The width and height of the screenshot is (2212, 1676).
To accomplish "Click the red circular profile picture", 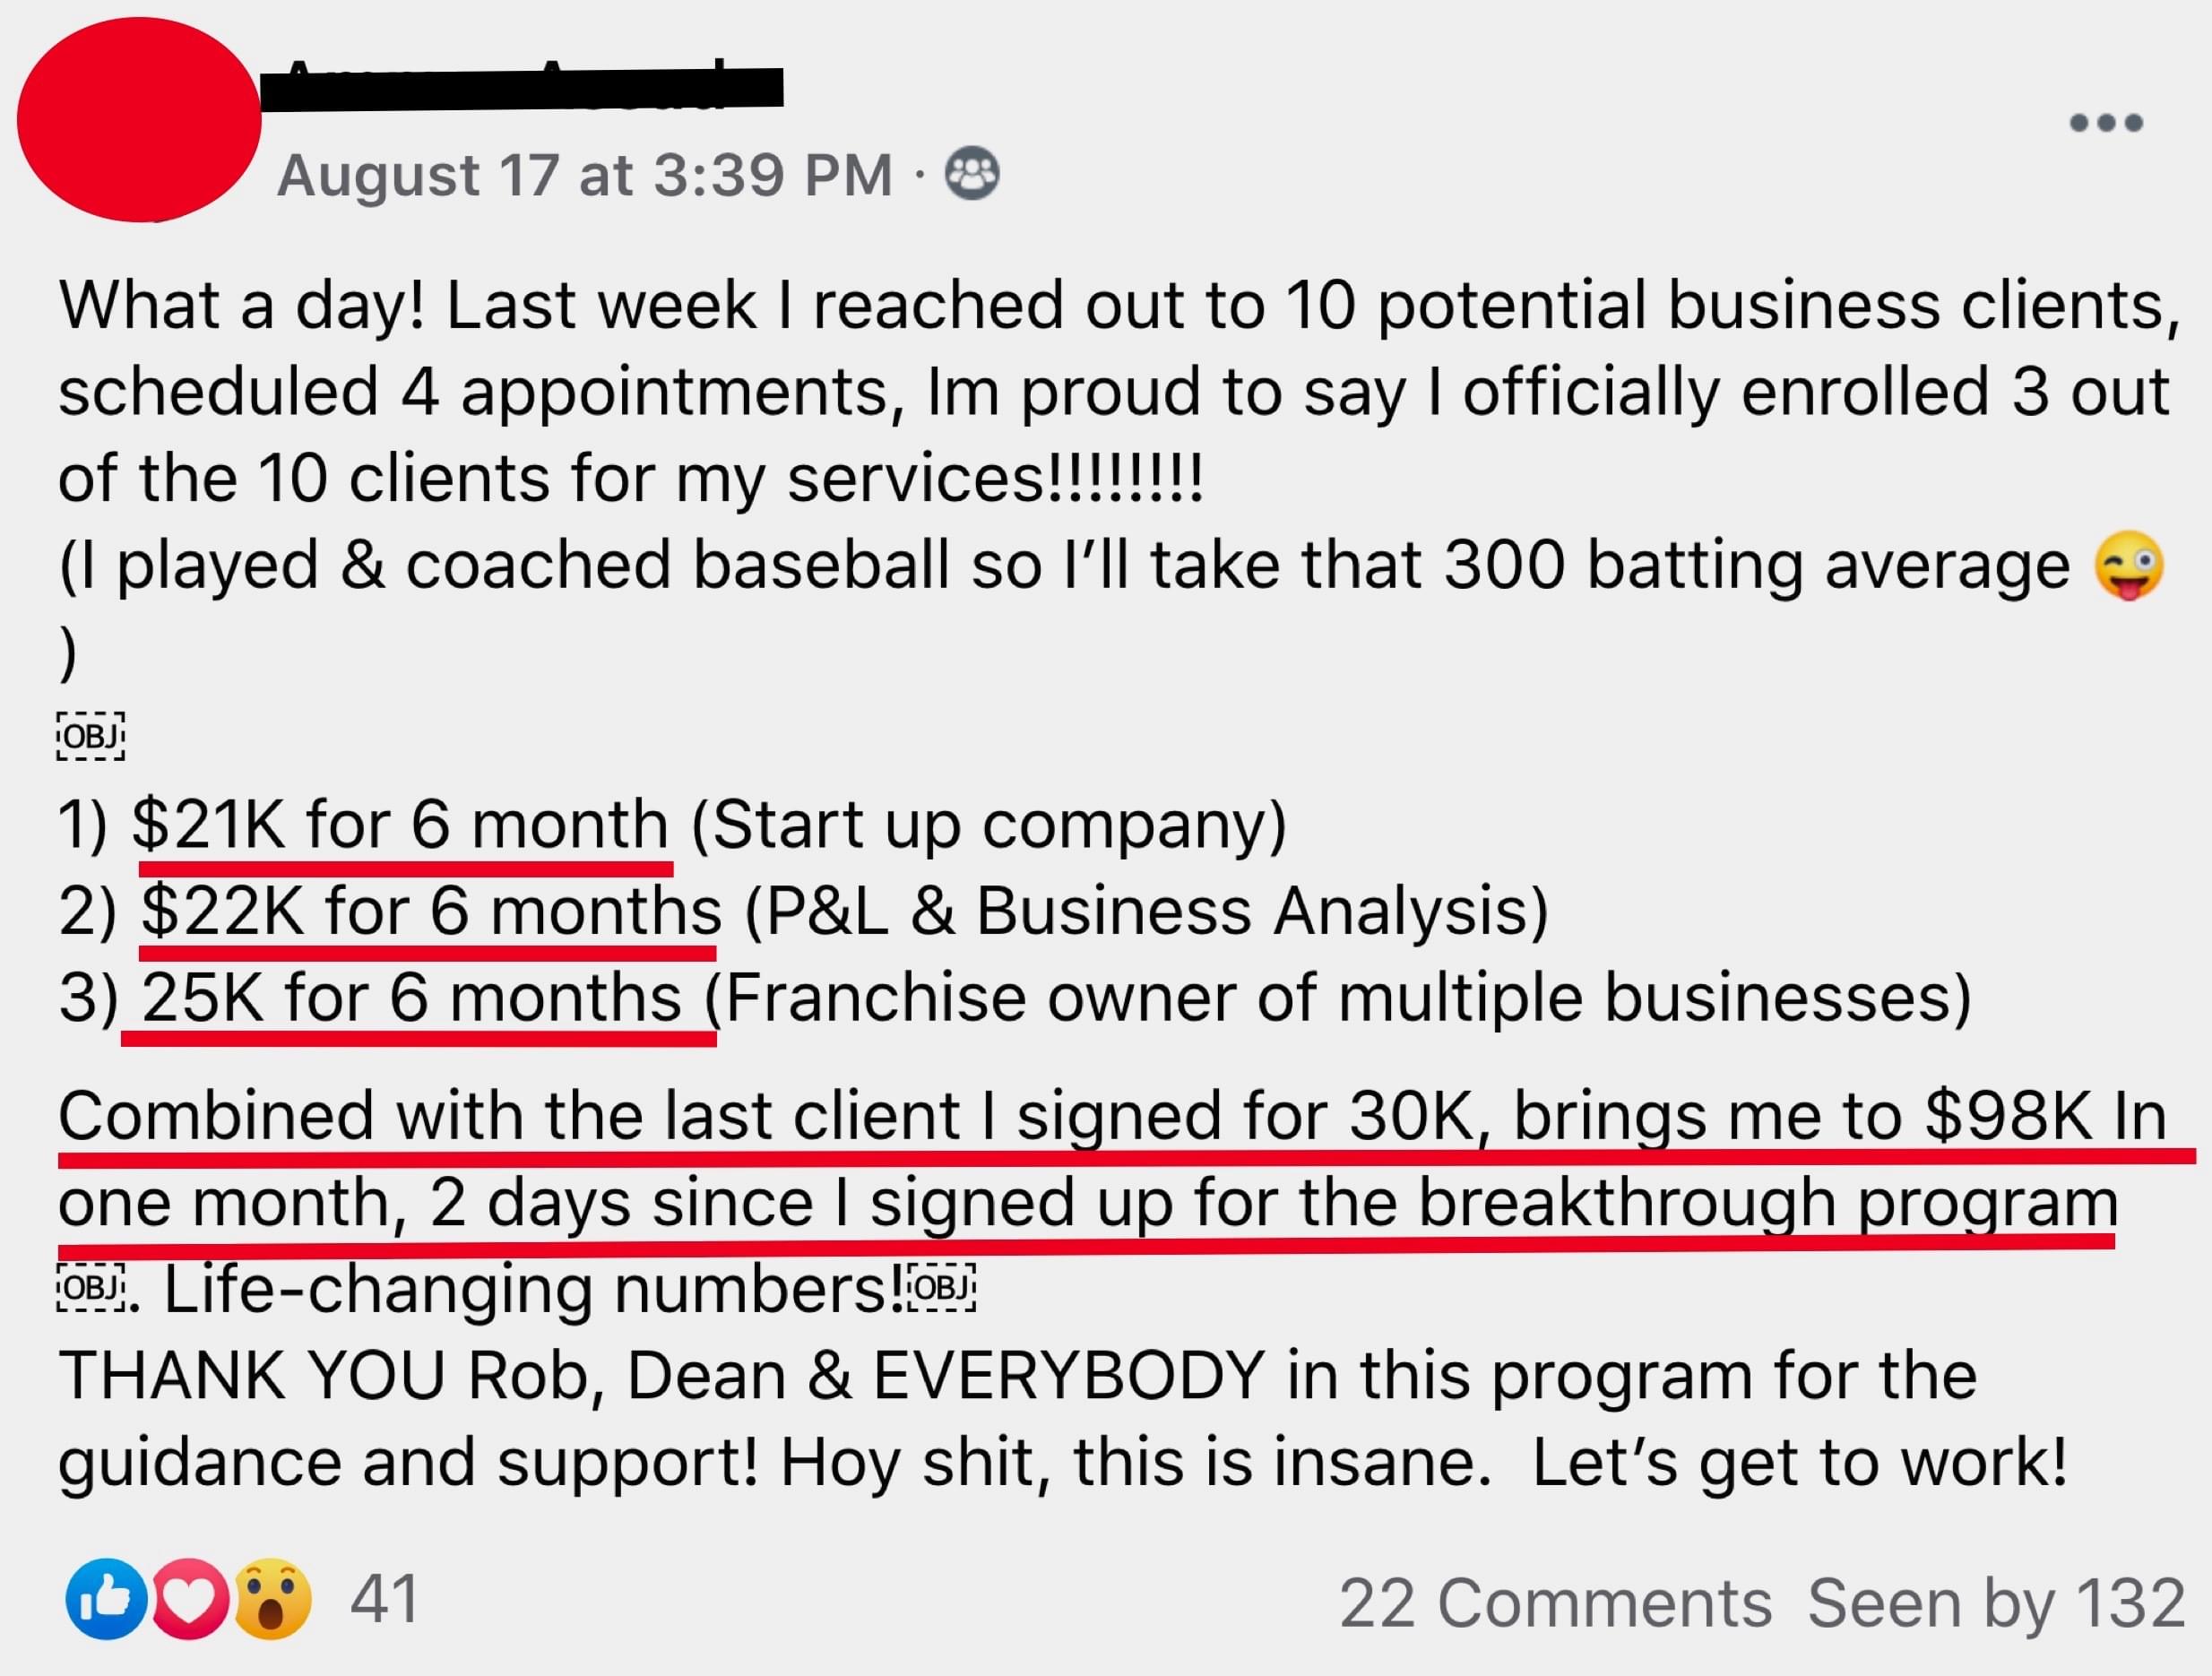I will pos(139,119).
